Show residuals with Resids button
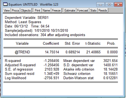Screen dimensions: 126x98 (x=103, y=11)
